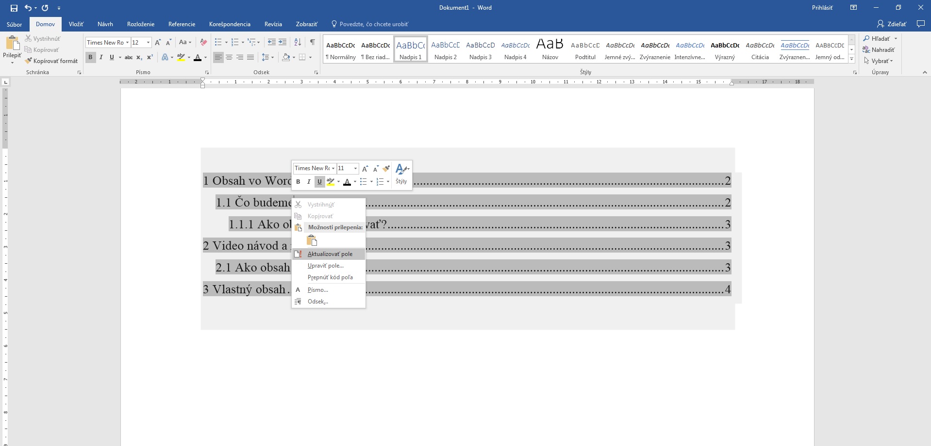
Task: Choose Aktualizovať pole from the context menu
Action: 329,254
